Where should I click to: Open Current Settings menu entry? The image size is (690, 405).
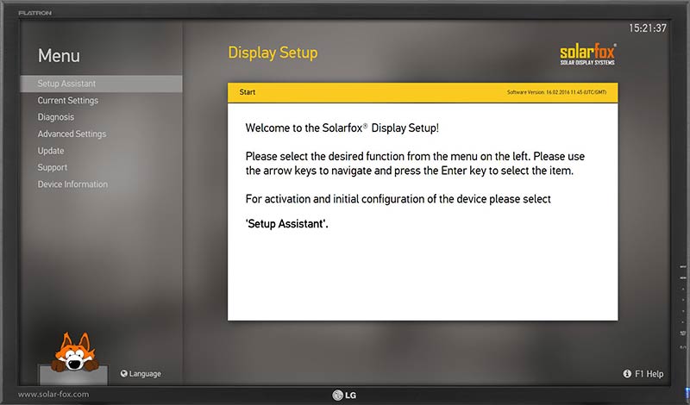point(68,100)
